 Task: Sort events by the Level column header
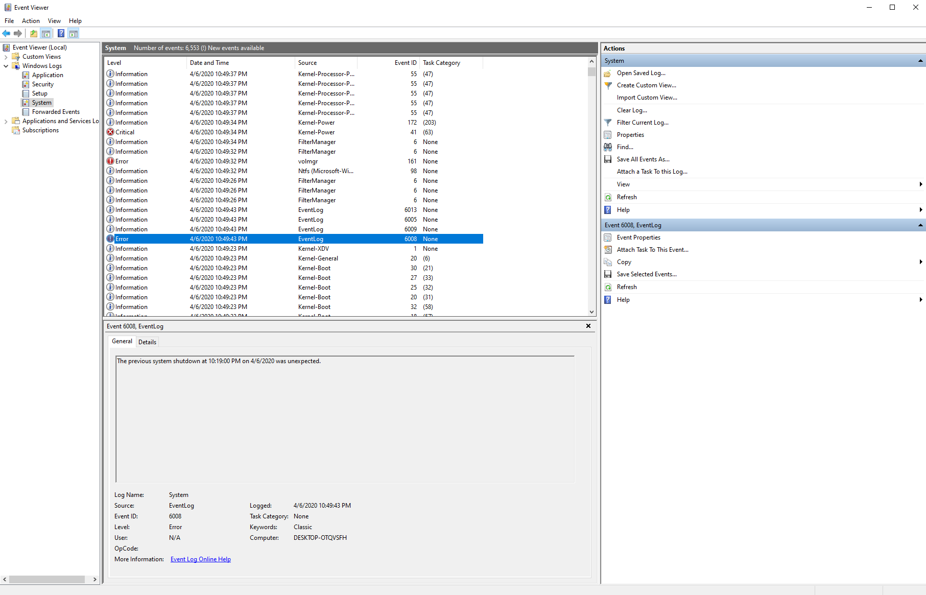(146, 63)
